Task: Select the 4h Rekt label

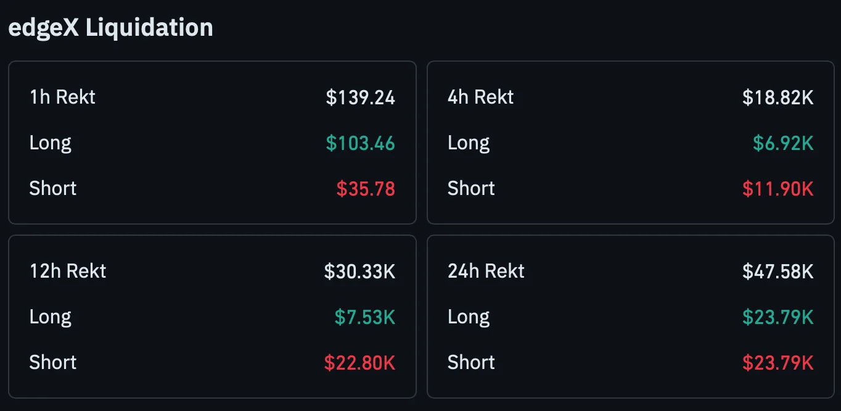Action: click(481, 97)
